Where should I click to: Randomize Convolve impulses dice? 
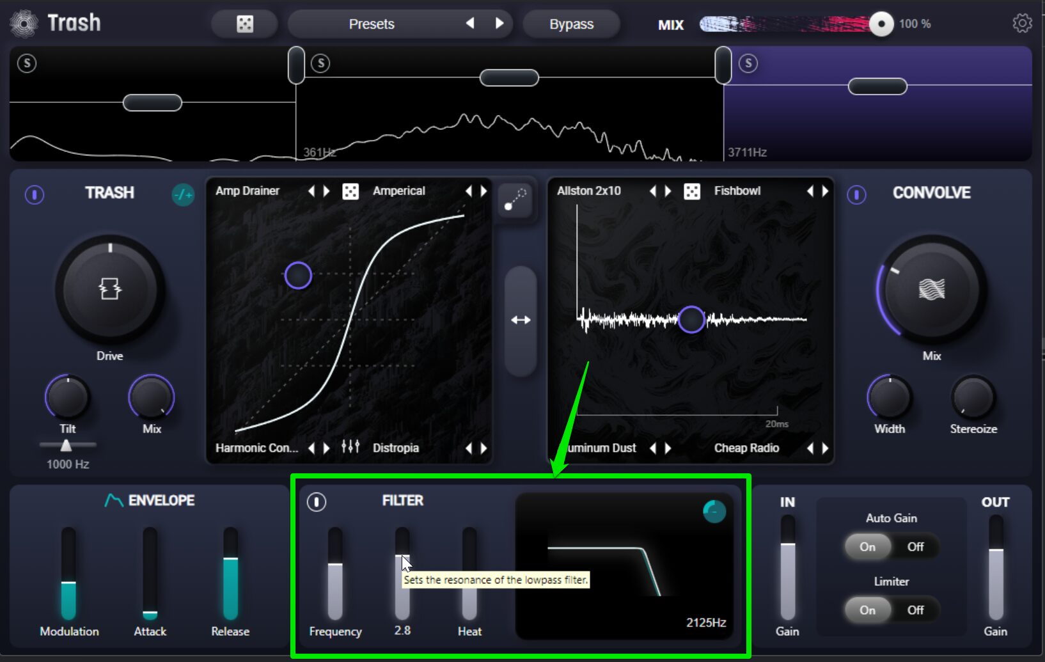point(692,191)
